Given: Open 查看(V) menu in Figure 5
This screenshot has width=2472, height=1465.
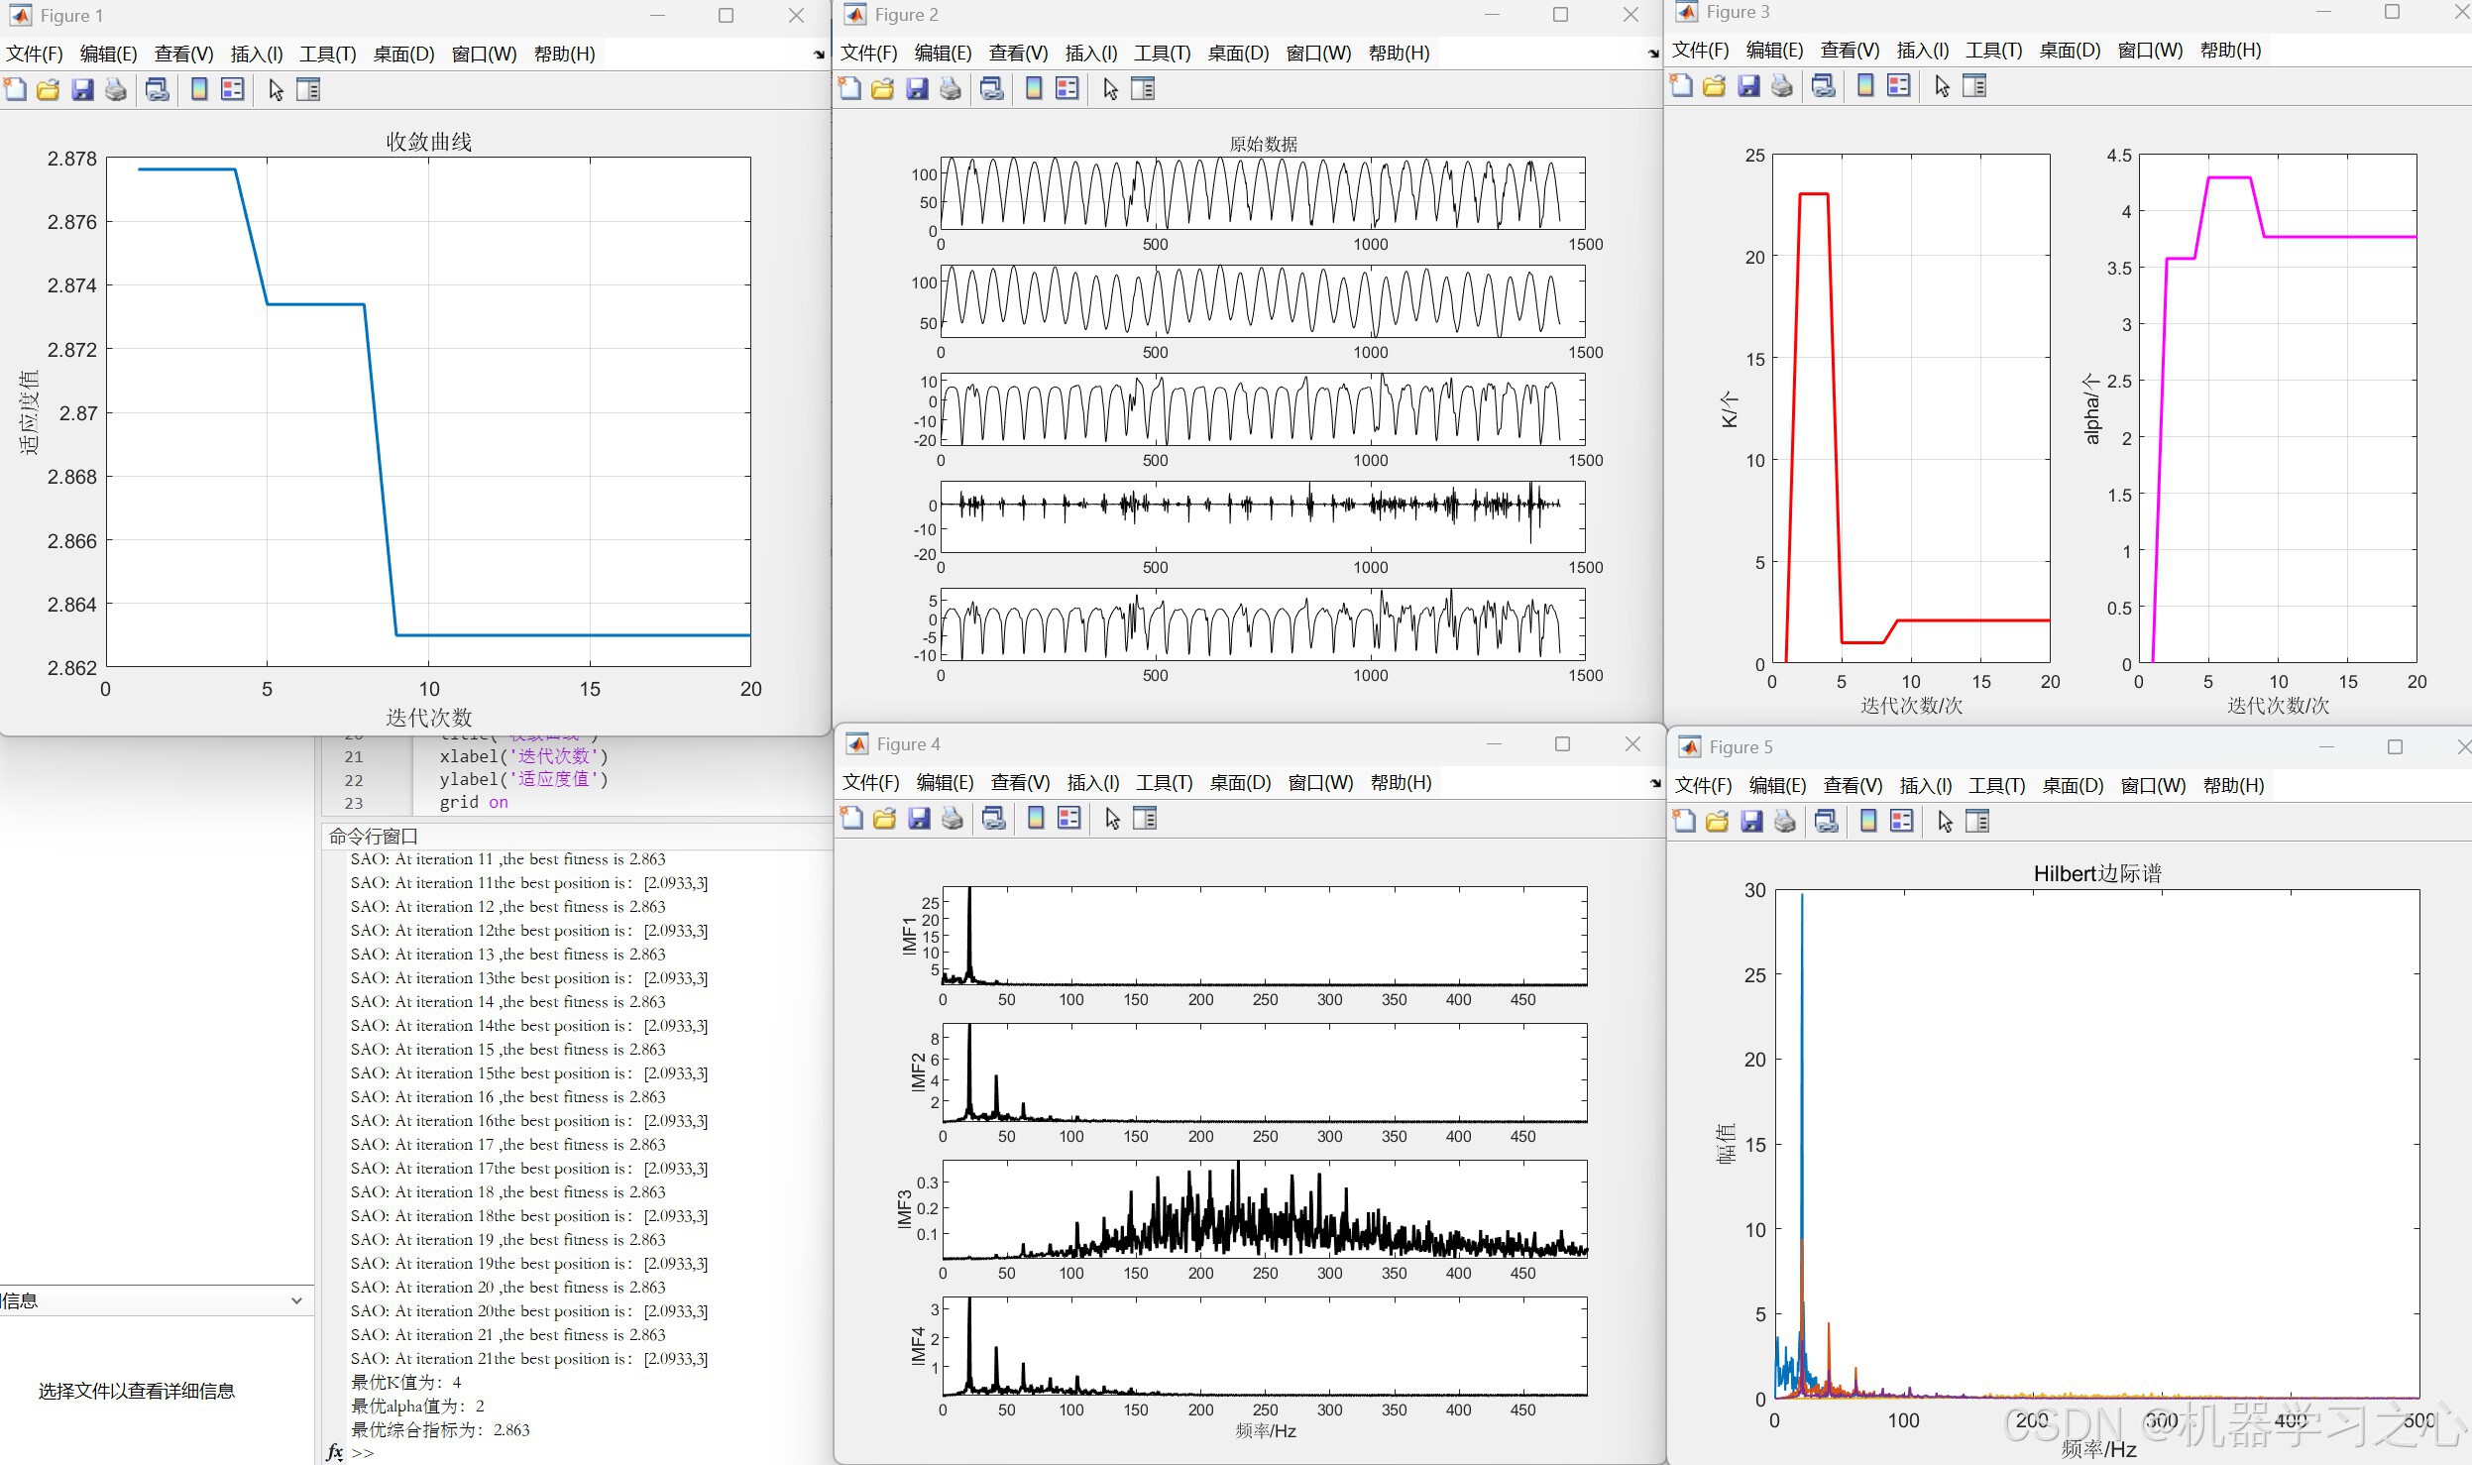Looking at the screenshot, I should pyautogui.click(x=1854, y=785).
